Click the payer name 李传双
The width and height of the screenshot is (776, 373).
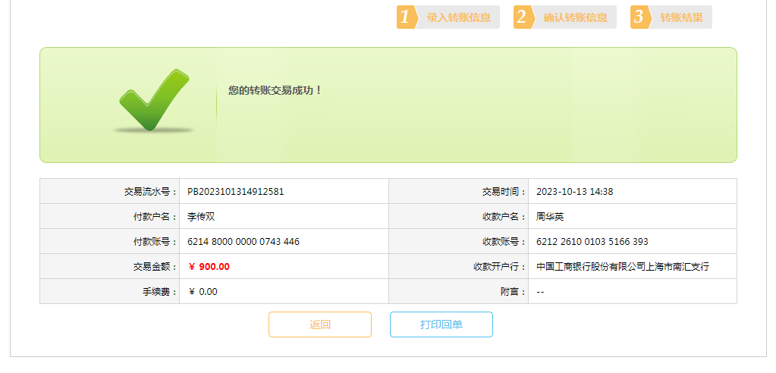pos(202,217)
